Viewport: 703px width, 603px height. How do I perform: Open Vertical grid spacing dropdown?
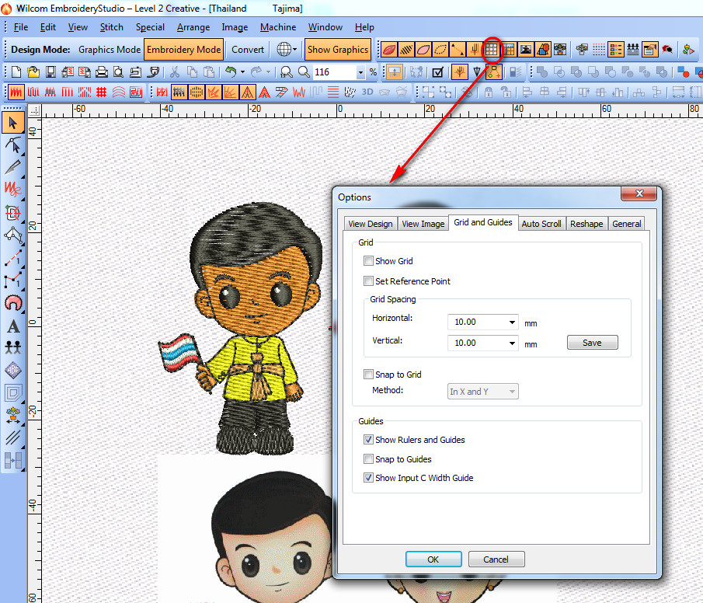coord(512,343)
